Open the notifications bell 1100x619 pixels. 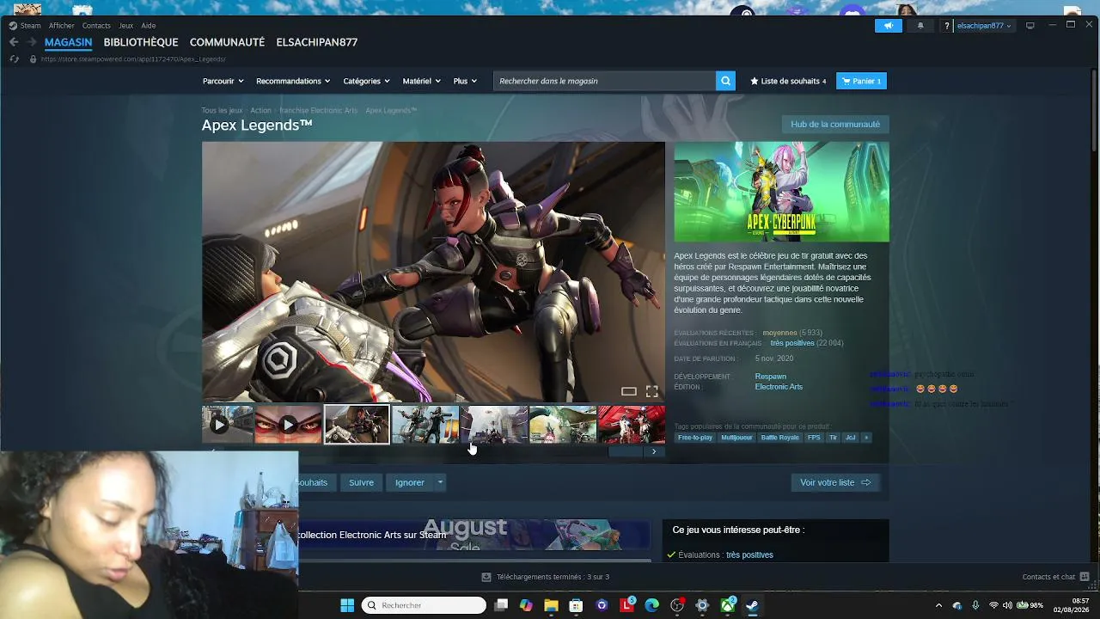920,26
